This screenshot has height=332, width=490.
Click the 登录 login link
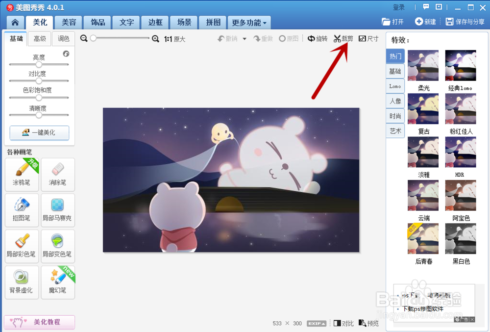point(399,7)
